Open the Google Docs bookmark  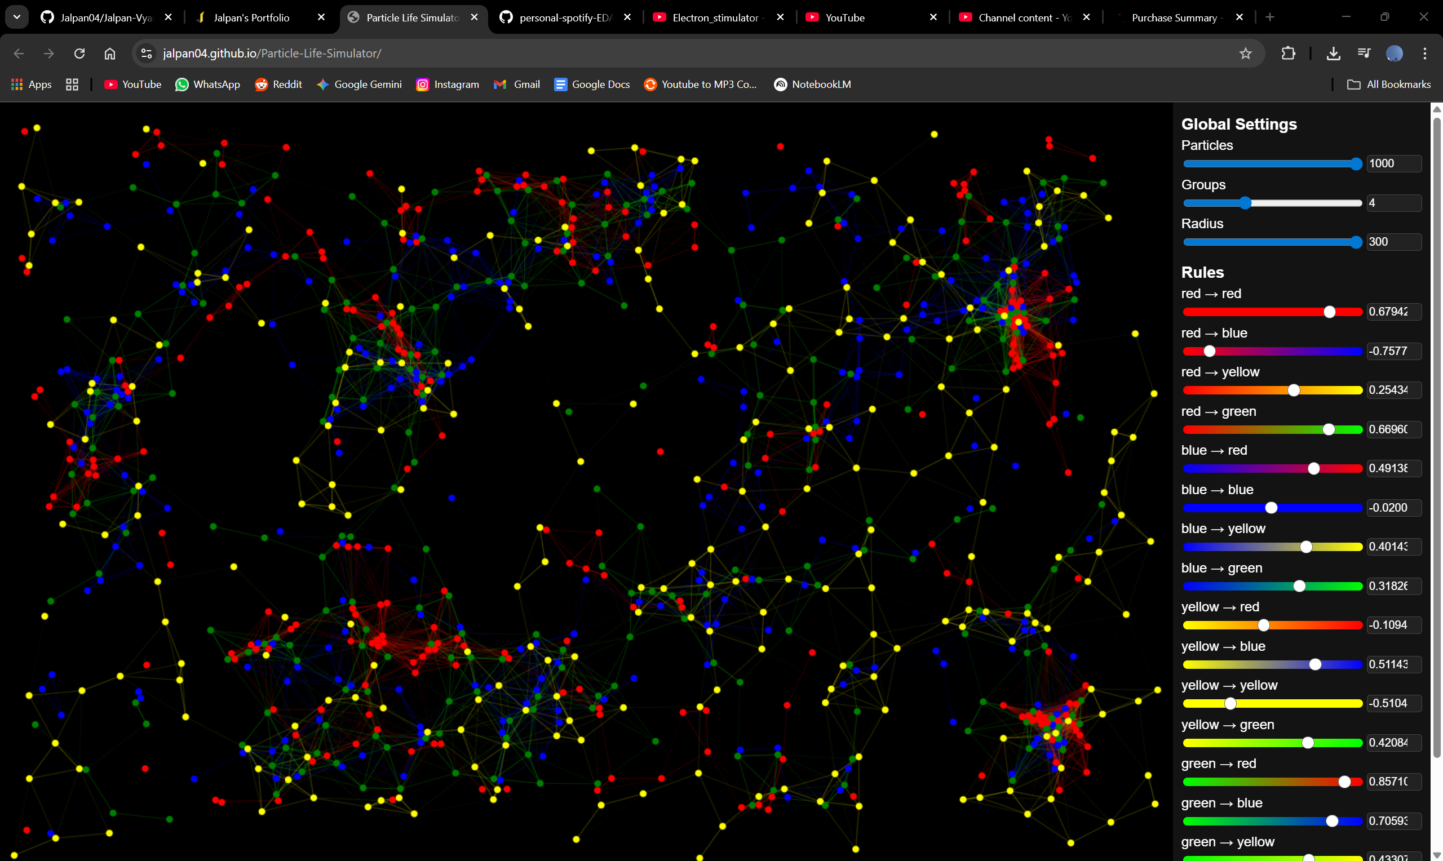[592, 85]
